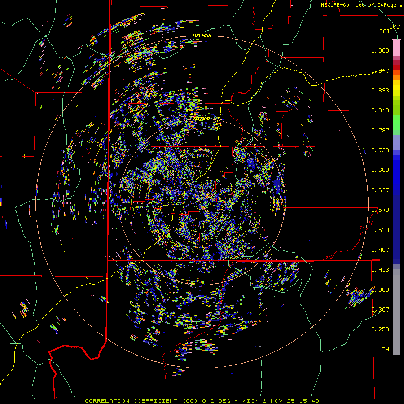Click the 0.893 scale value
This screenshot has height=404, width=404.
[x=380, y=90]
